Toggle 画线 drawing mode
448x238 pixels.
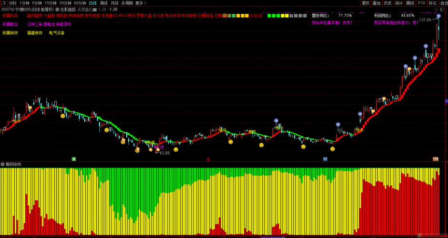410,3
